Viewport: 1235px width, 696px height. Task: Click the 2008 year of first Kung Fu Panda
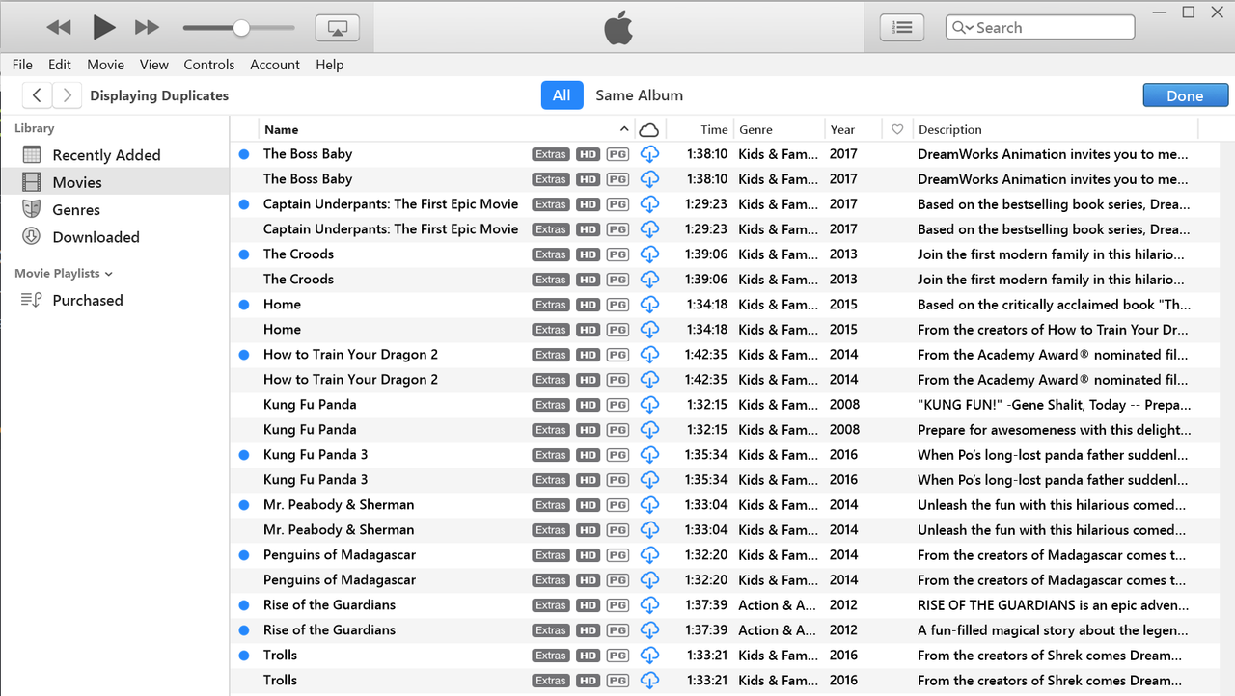pyautogui.click(x=844, y=405)
